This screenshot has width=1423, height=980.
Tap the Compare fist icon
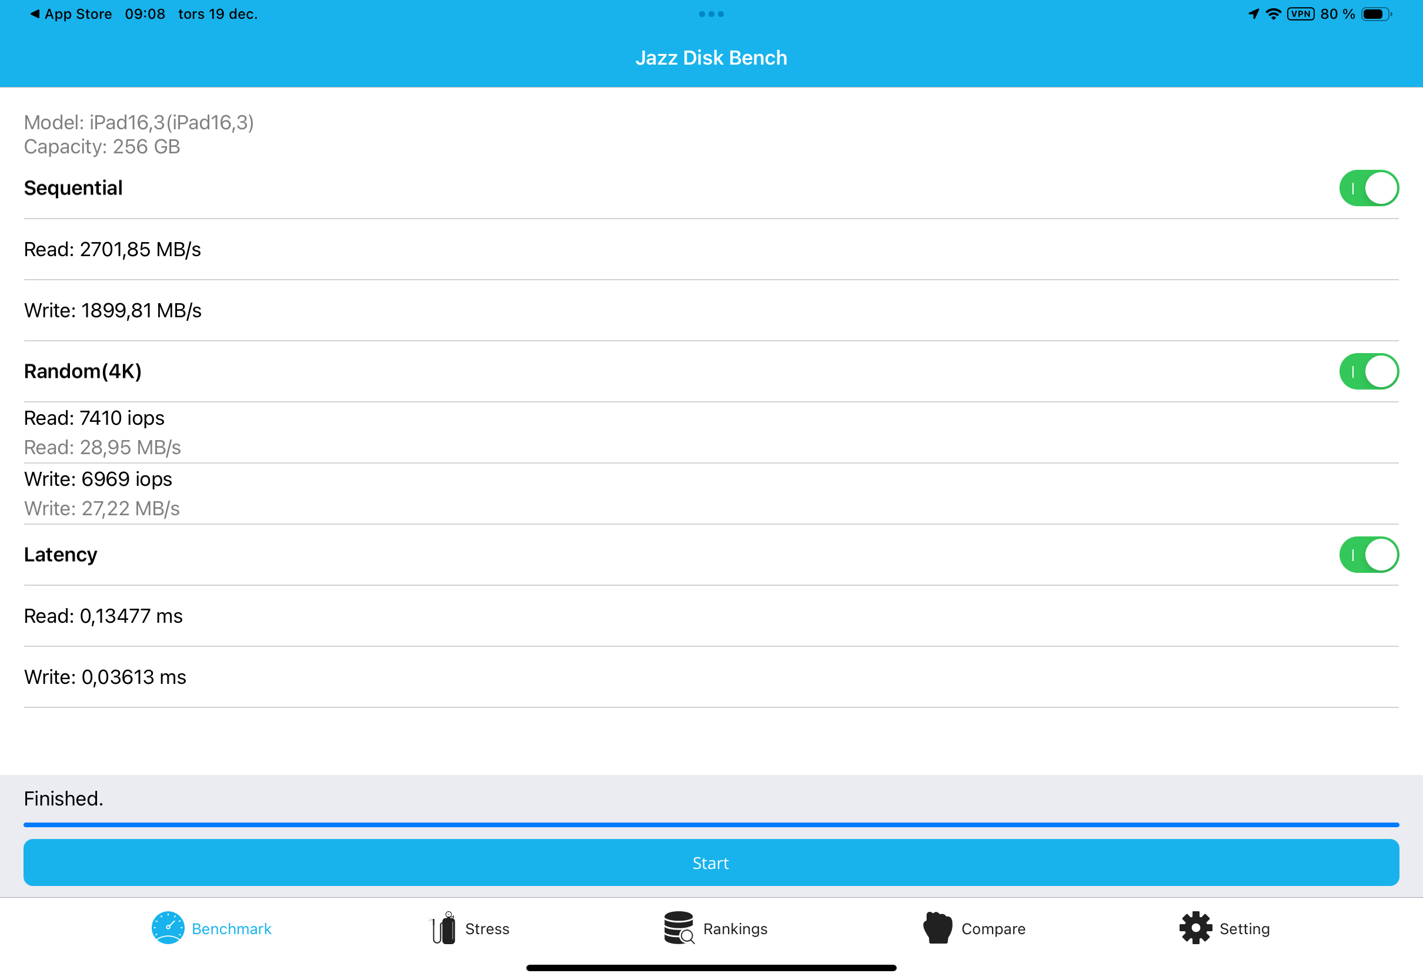pos(938,928)
